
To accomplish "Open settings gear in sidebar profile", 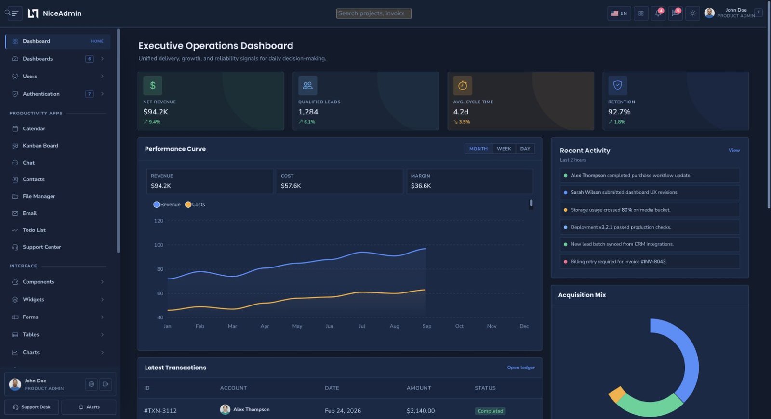I will click(x=91, y=384).
